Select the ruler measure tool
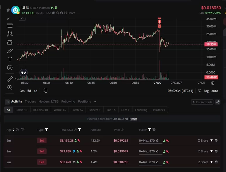 point(10,79)
